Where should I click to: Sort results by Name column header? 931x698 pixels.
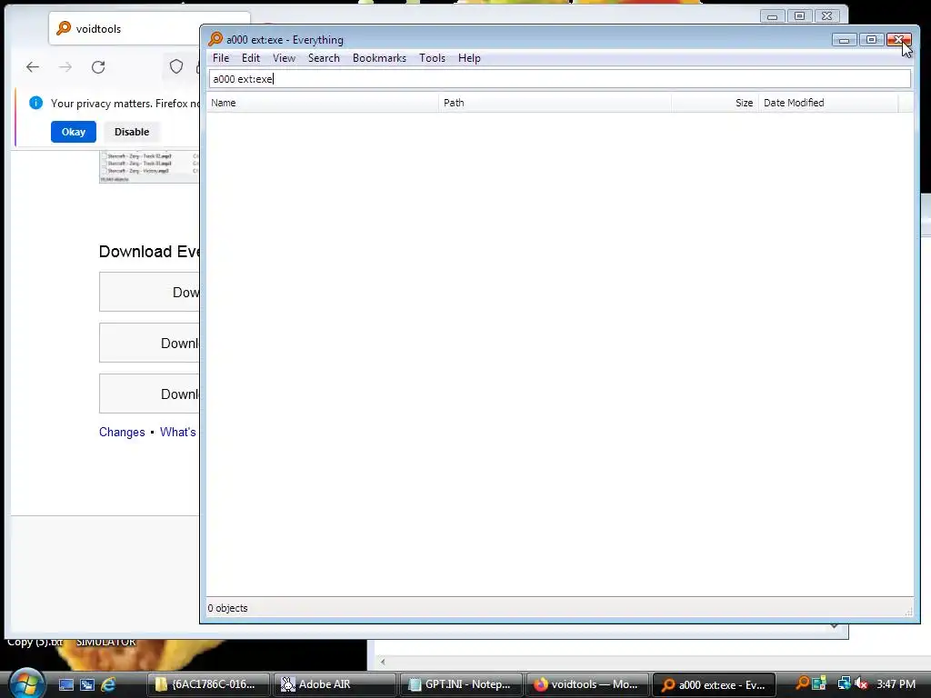(323, 103)
